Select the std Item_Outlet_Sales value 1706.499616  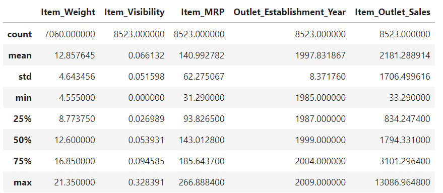[405, 77]
